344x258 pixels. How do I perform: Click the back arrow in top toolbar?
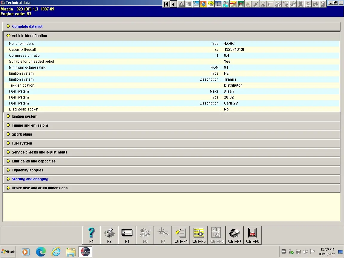tap(173, 4)
